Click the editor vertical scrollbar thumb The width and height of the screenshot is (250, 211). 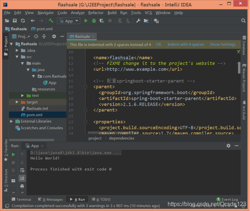(x=239, y=68)
